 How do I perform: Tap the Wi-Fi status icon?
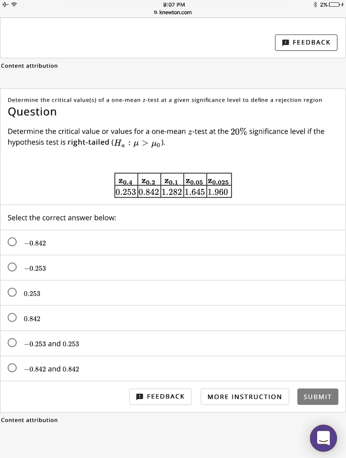coord(14,4)
